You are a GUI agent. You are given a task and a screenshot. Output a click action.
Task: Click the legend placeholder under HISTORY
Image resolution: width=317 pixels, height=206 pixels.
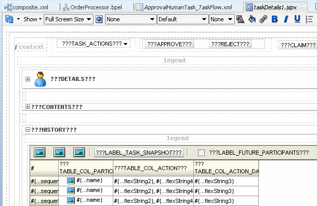(177, 138)
